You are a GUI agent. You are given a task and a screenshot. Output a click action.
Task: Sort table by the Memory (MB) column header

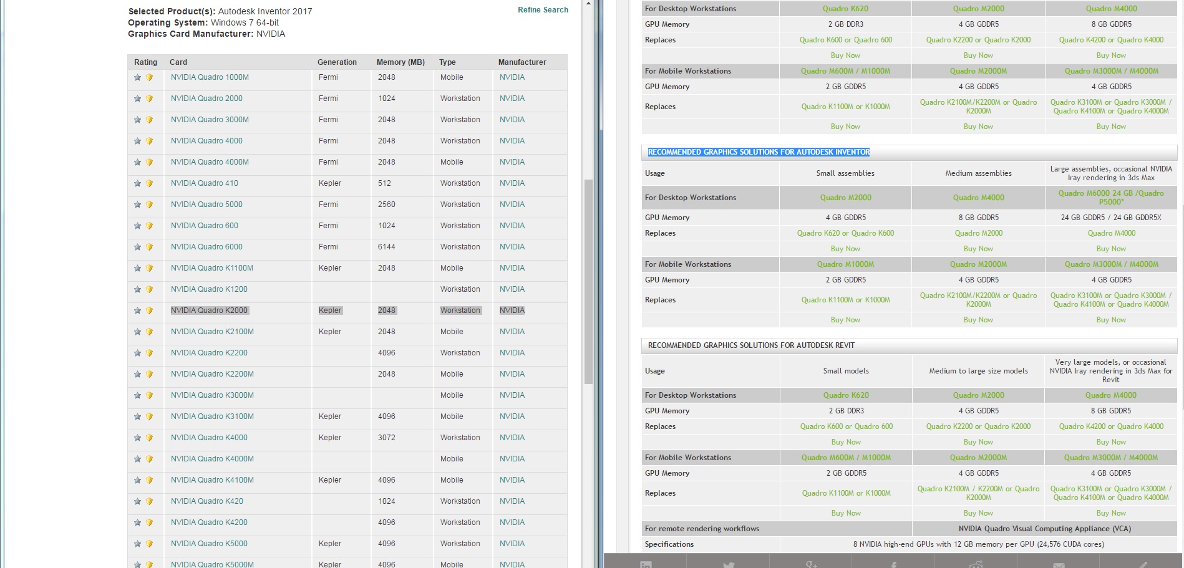coord(400,62)
